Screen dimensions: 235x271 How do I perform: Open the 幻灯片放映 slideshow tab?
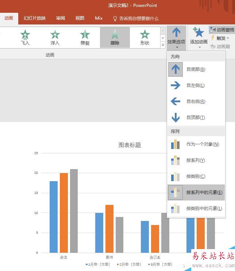(x=35, y=18)
